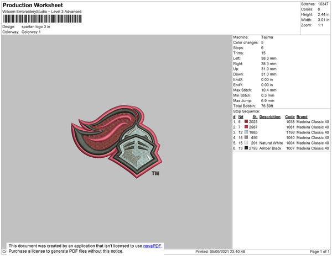332x256 pixels.
Task: Click 'Madeira Classic 40' in row 3
Action: tap(313, 132)
